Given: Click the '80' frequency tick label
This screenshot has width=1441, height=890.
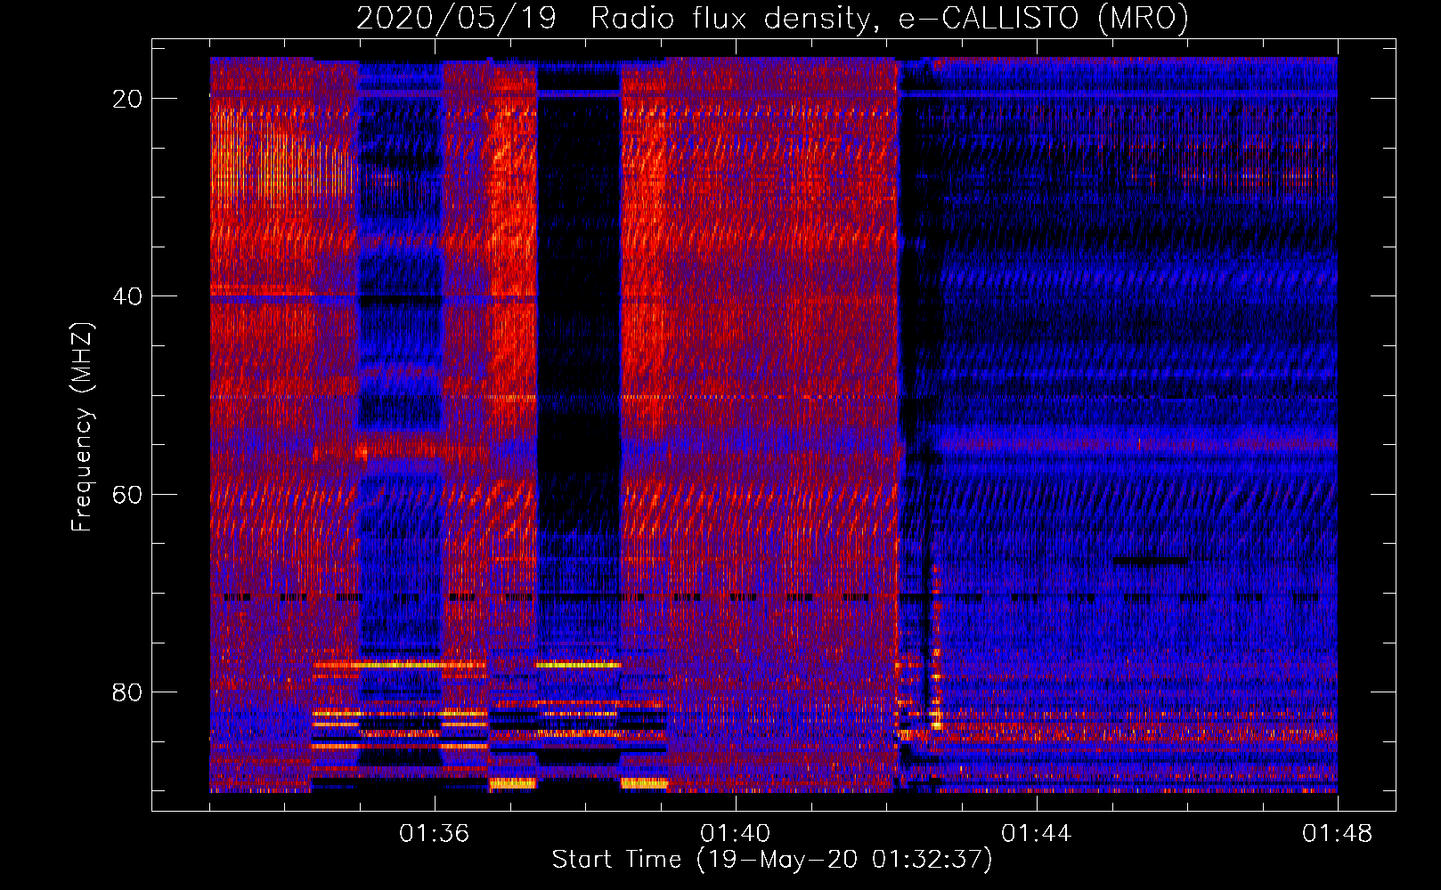Looking at the screenshot, I should pyautogui.click(x=128, y=692).
